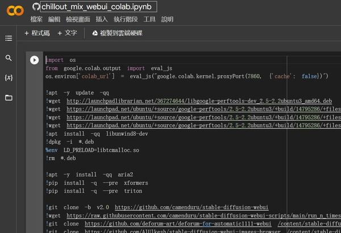Add a text cell with + 文字
Screen dimensions: 341x233
tap(67, 33)
